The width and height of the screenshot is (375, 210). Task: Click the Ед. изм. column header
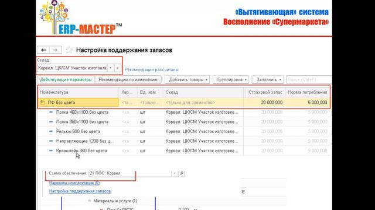click(x=150, y=92)
